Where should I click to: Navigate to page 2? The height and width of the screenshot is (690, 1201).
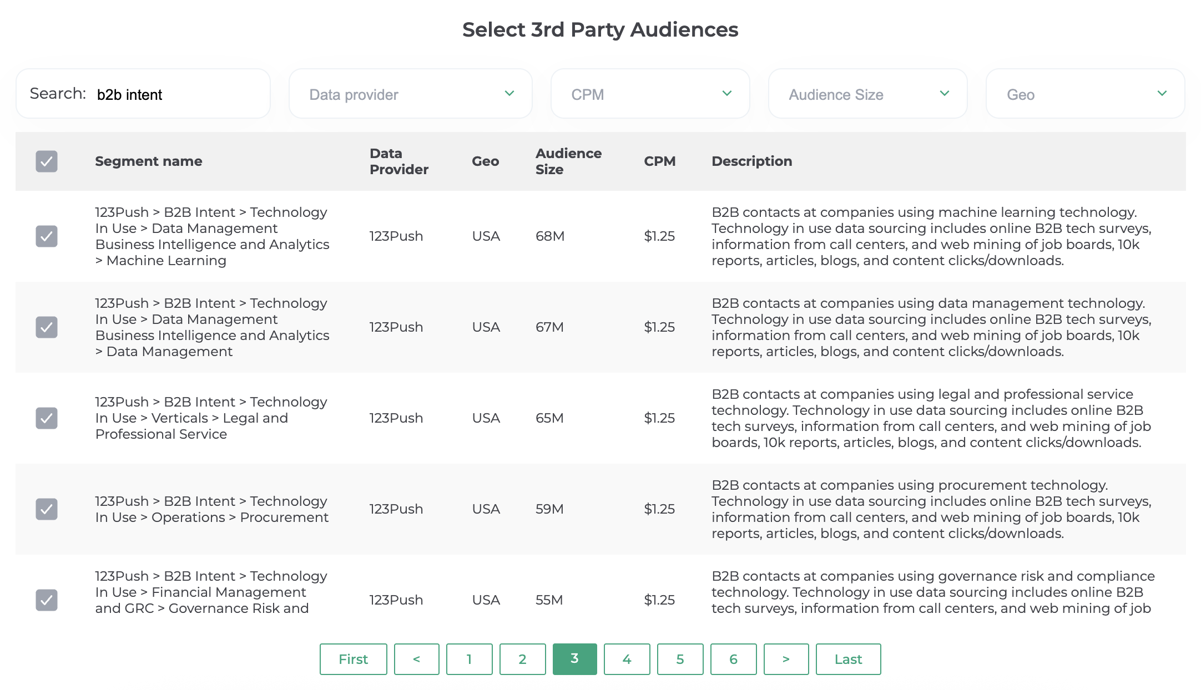pyautogui.click(x=522, y=659)
